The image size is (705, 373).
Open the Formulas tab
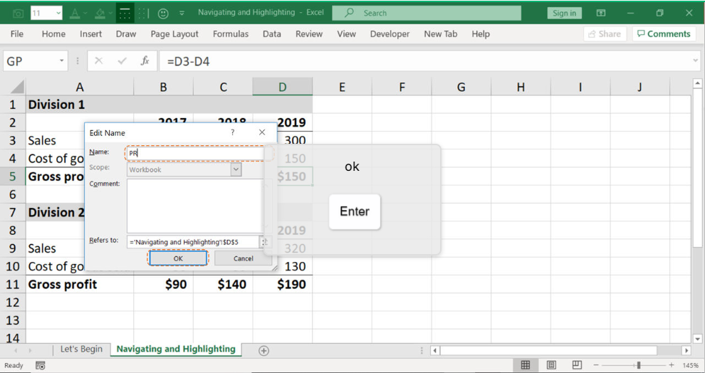point(231,34)
